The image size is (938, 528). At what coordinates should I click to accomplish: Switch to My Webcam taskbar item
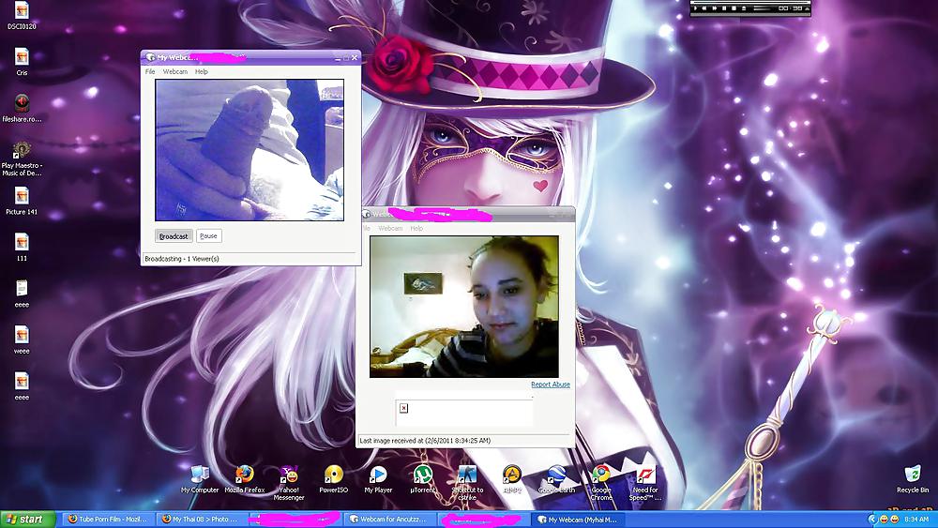[x=578, y=519]
